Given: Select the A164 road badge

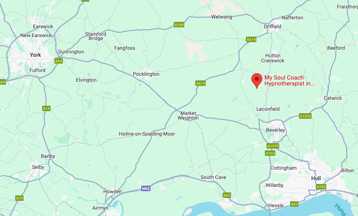Looking at the screenshot, I should point(270,153).
